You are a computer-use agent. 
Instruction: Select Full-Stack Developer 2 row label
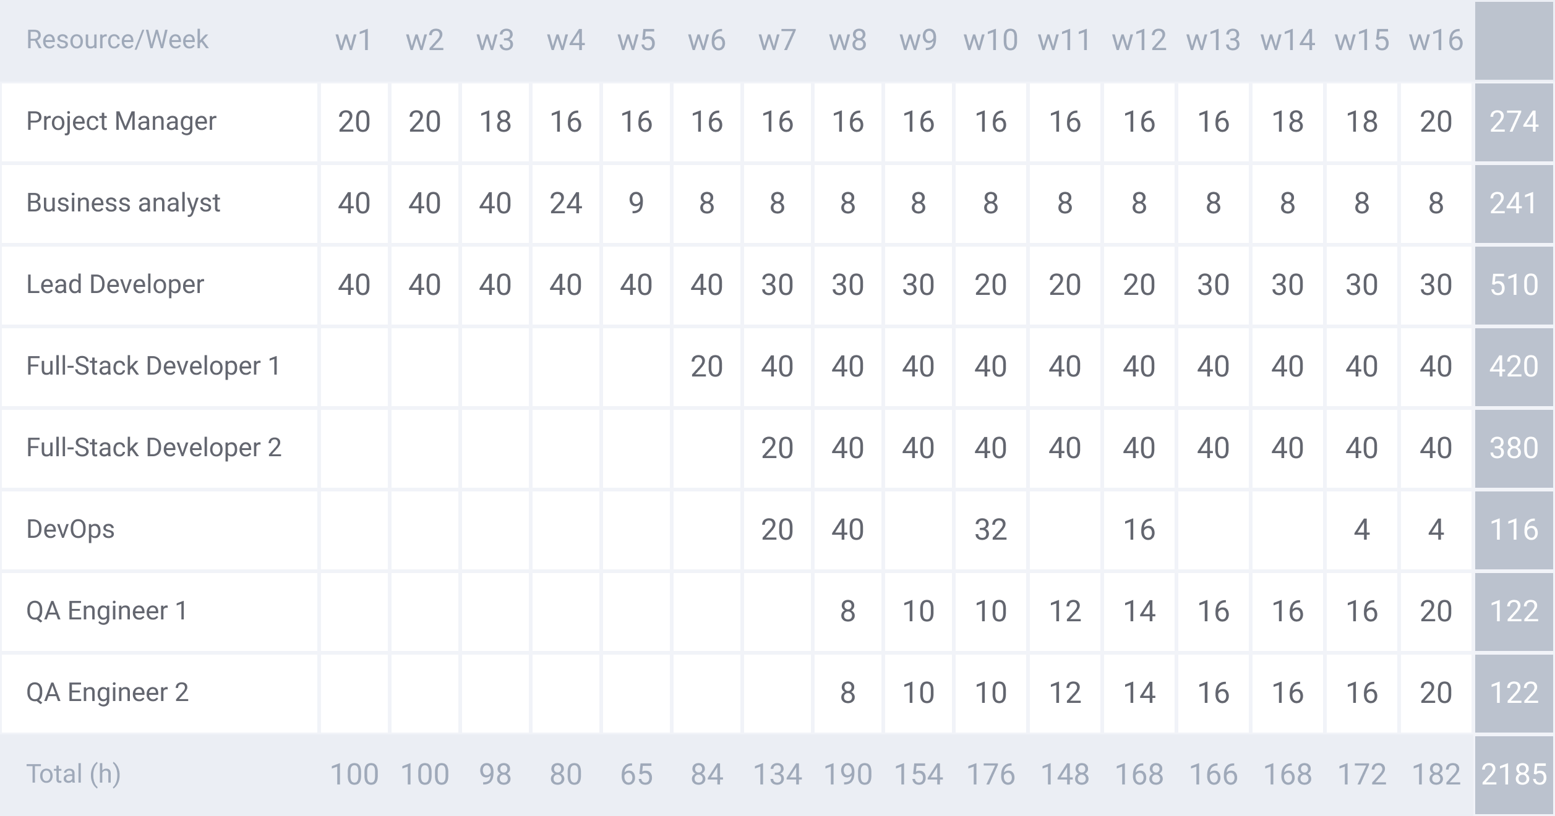click(x=154, y=448)
